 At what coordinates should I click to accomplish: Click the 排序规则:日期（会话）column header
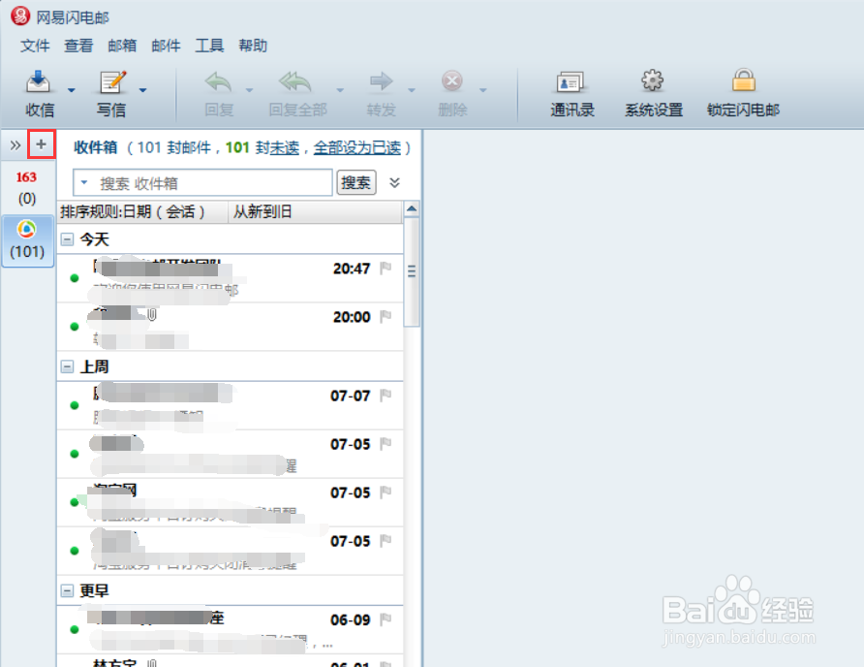tap(142, 212)
